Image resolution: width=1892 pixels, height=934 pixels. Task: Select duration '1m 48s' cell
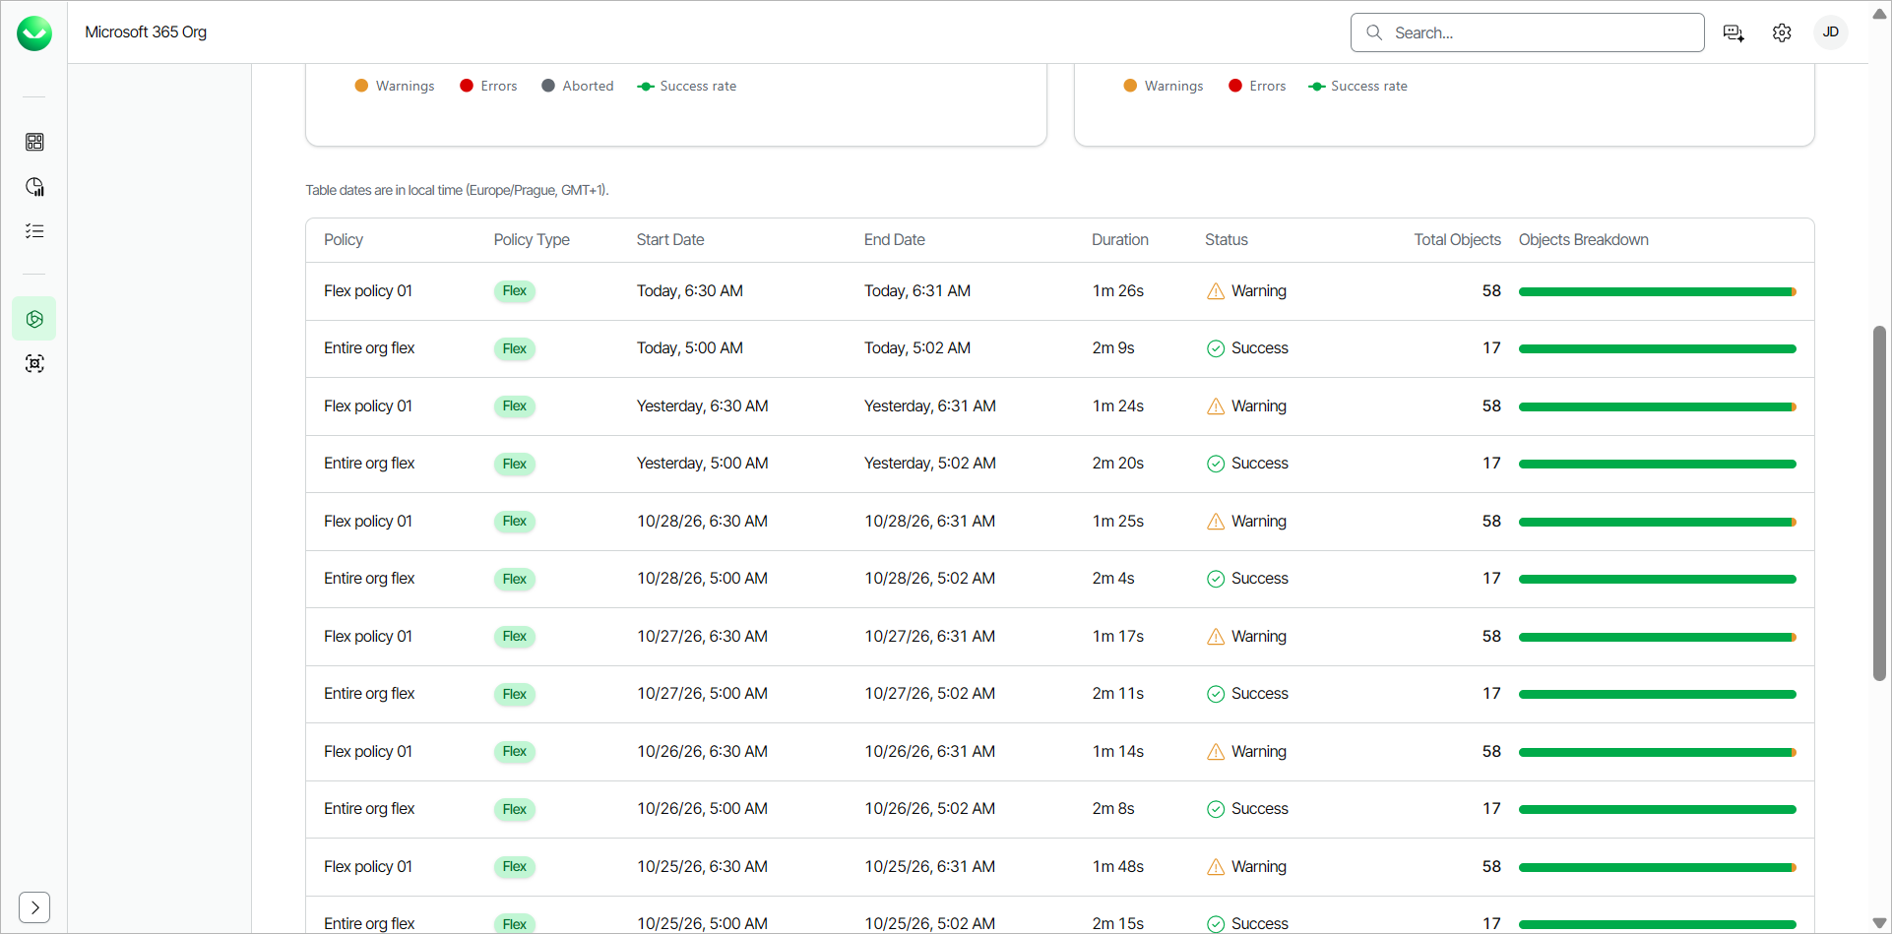(x=1118, y=867)
